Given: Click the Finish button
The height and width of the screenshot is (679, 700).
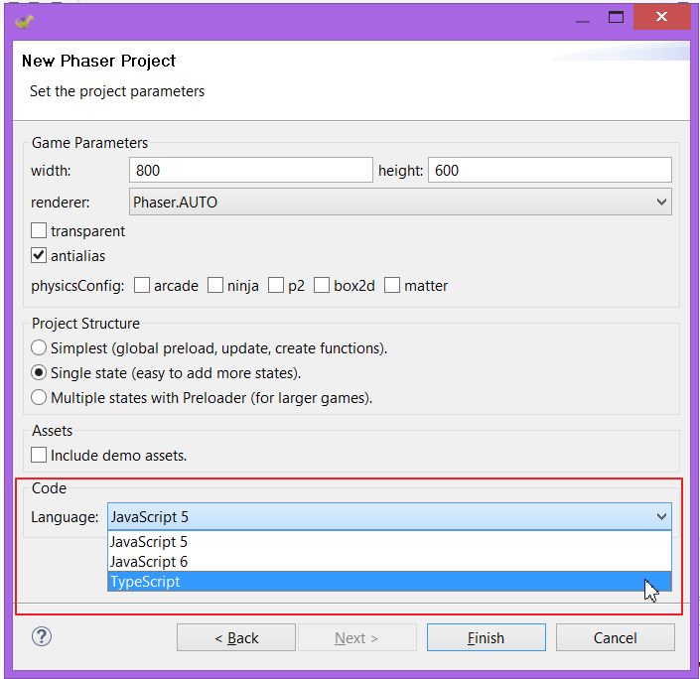Looking at the screenshot, I should [x=487, y=637].
